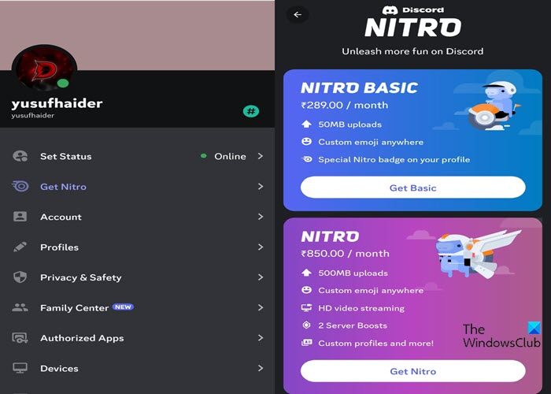Open Devices via its chevron
This screenshot has height=394, width=551.
(x=261, y=368)
